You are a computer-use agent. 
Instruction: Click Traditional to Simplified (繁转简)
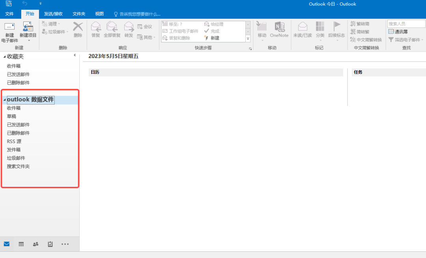click(360, 24)
